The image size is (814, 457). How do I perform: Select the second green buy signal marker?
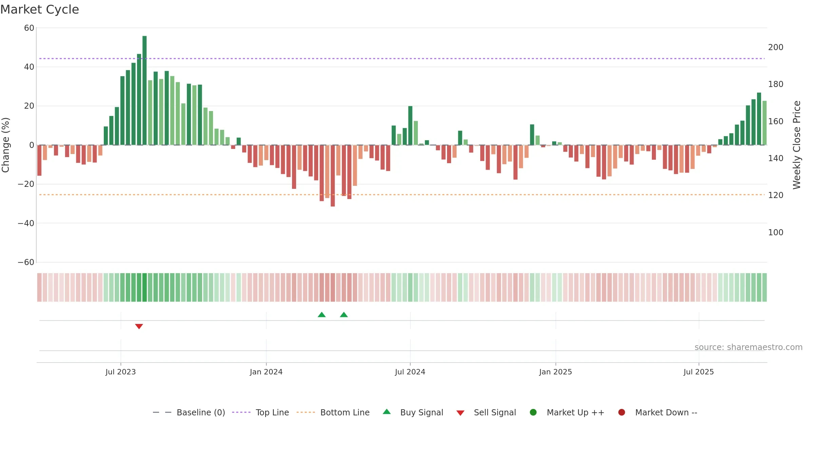click(344, 314)
